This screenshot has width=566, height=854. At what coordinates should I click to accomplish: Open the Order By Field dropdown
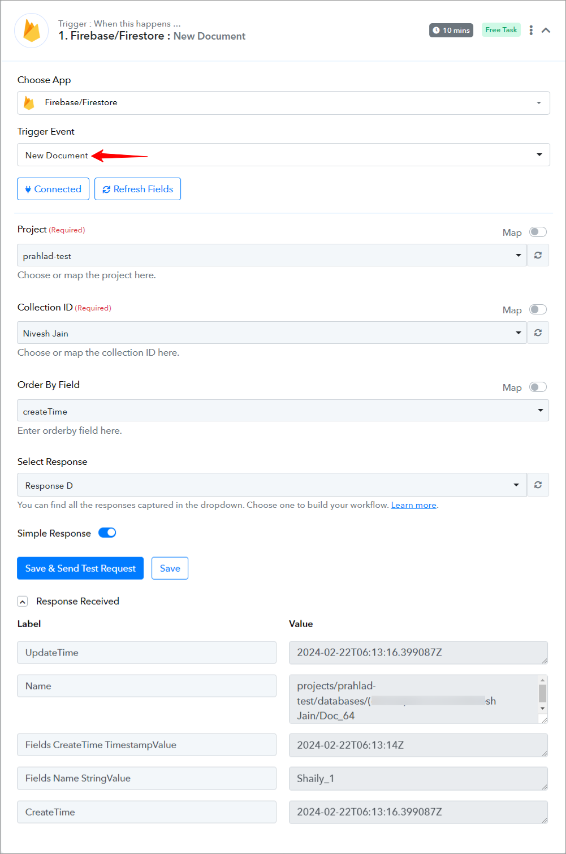click(x=283, y=411)
